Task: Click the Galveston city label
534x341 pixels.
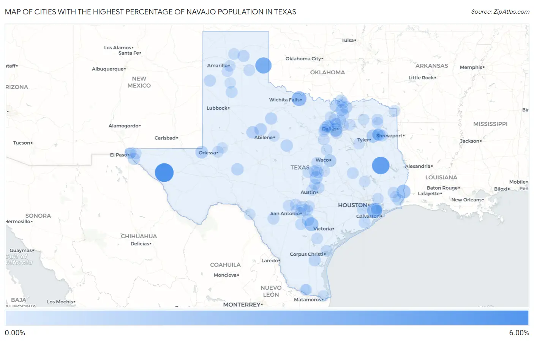Action: click(369, 216)
